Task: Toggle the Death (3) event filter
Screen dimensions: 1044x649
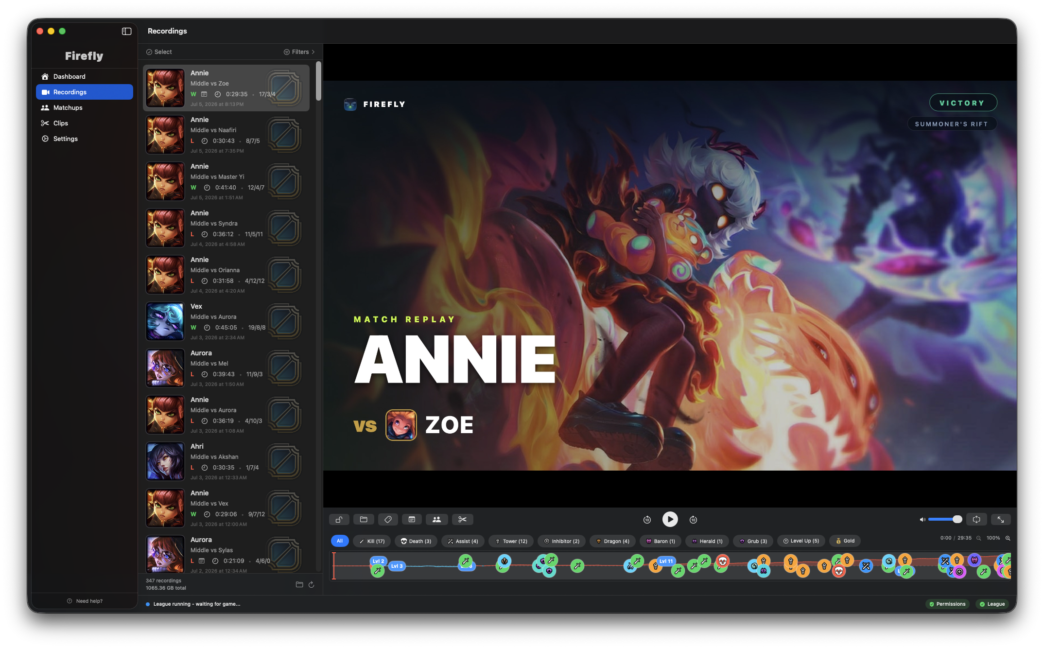Action: point(416,541)
